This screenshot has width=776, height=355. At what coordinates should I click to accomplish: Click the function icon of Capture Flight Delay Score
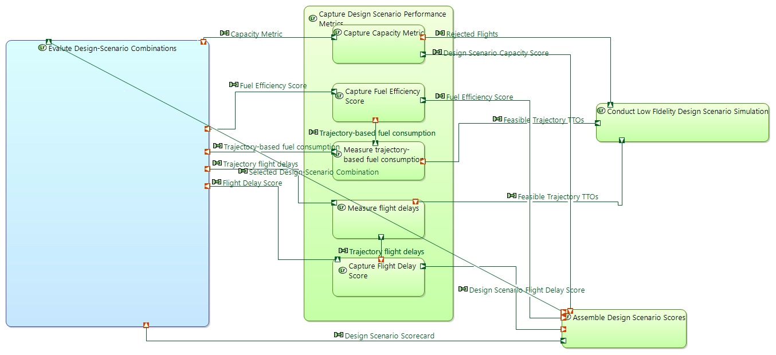coord(342,270)
